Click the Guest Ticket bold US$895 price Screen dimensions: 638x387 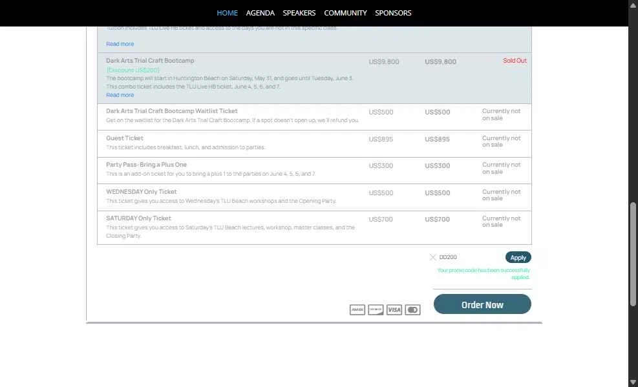(x=437, y=140)
